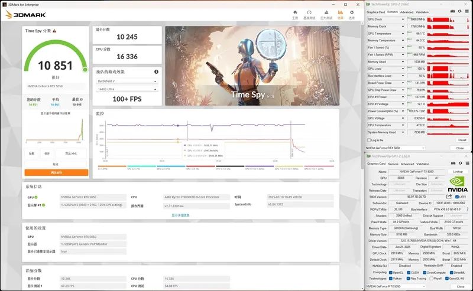Screen dimensions: 473x291
Task: Toggle Log to file checkbox
Action: click(369, 140)
